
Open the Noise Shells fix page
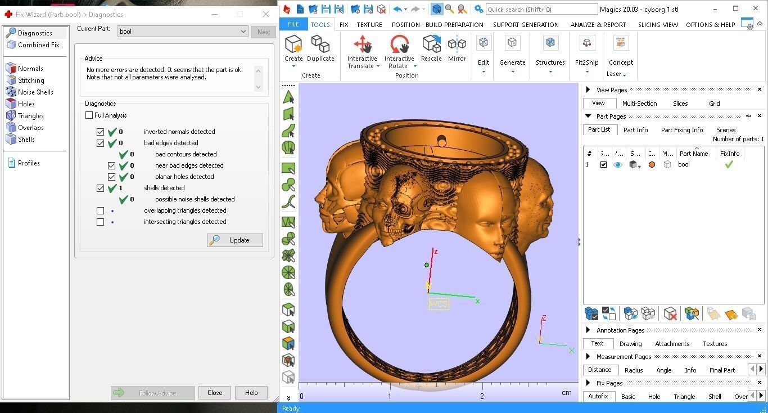(30, 92)
